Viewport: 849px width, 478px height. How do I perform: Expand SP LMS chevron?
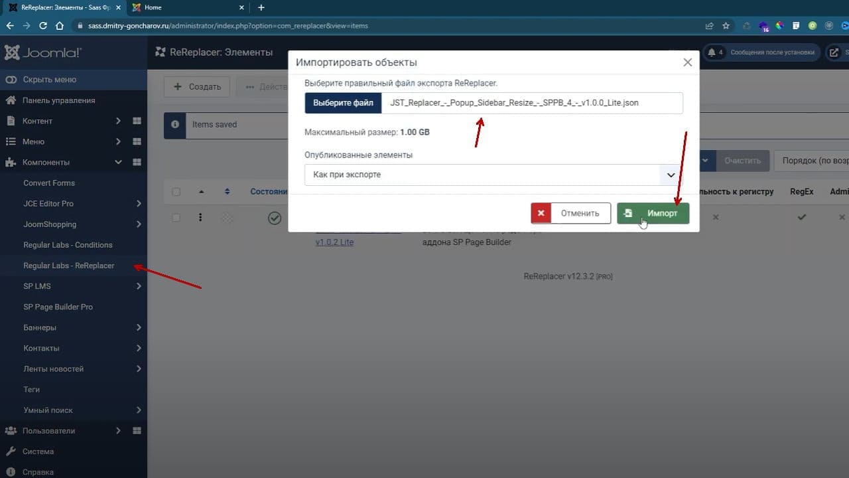139,286
